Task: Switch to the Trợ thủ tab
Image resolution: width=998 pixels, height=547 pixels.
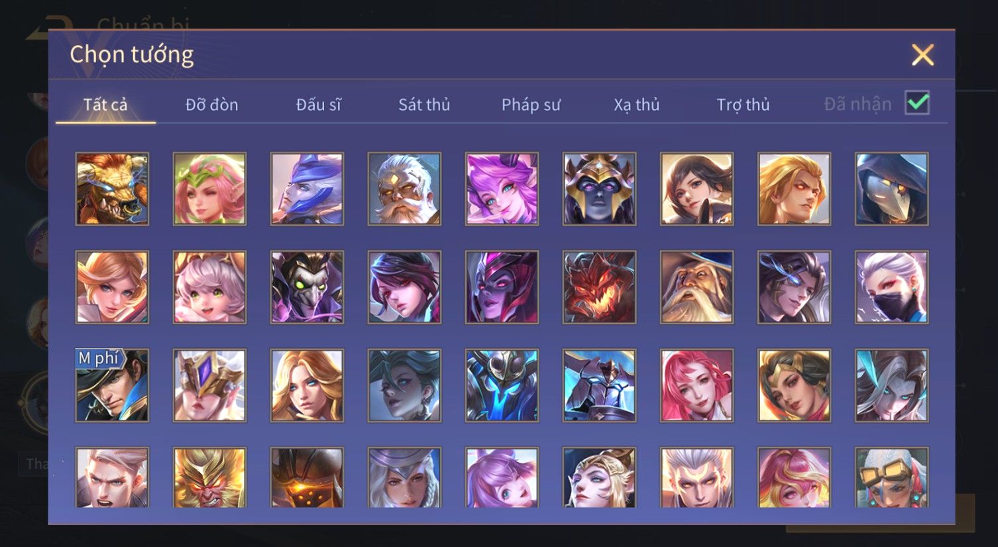Action: coord(743,105)
